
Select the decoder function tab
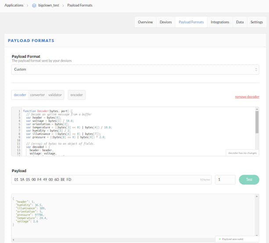[x=20, y=95]
